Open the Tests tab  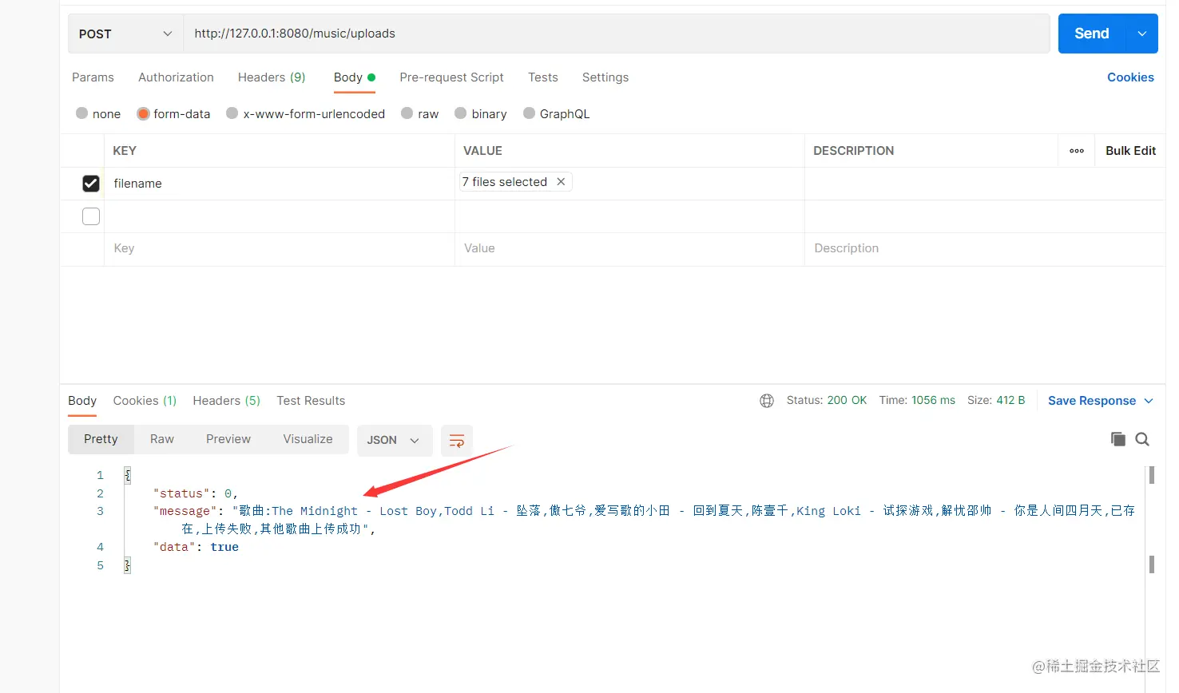[x=543, y=77]
